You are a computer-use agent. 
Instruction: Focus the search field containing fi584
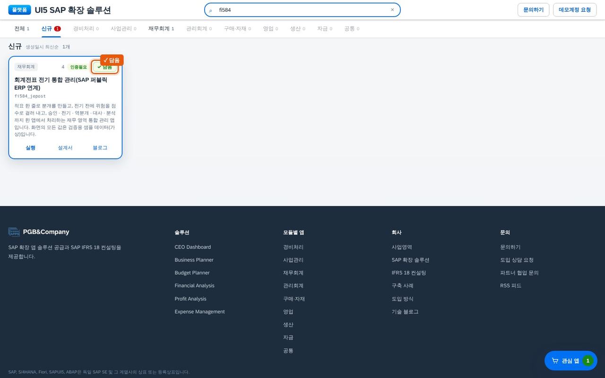coord(302,10)
